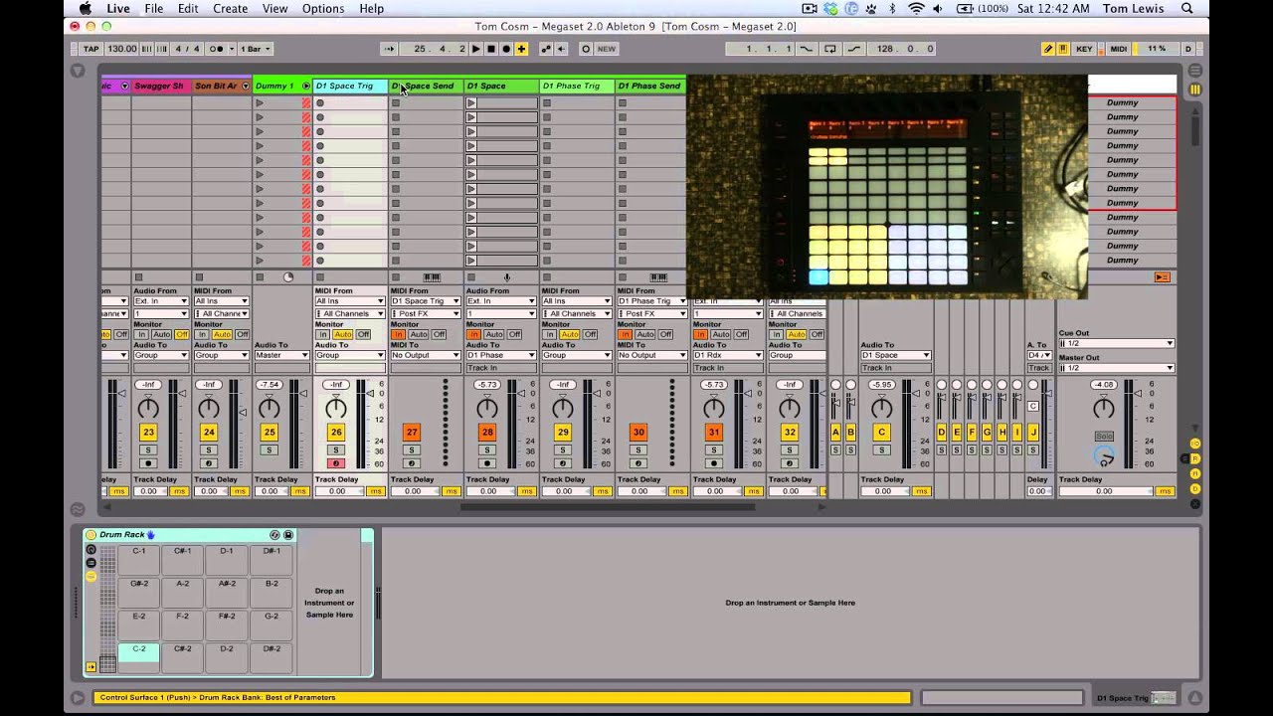Toggle In/Out section with I-O button
The image size is (1273, 716).
pos(1194,444)
